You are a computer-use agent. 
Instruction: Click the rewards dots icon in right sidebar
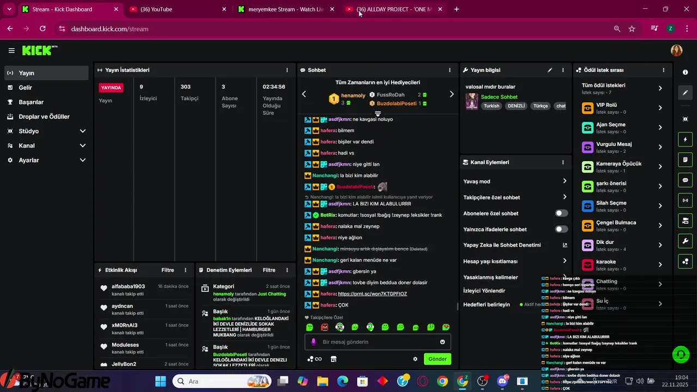(x=685, y=261)
